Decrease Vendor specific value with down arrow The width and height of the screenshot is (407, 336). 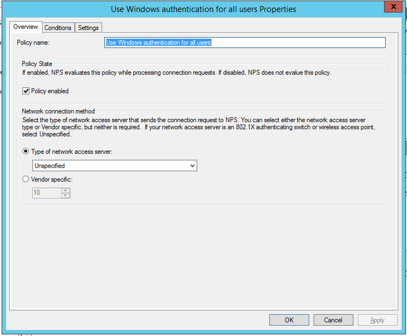[66, 195]
